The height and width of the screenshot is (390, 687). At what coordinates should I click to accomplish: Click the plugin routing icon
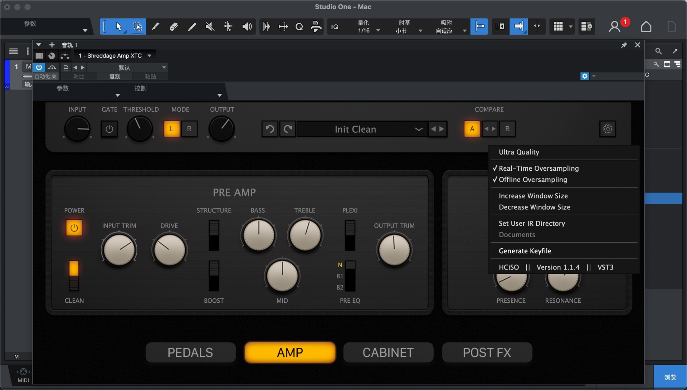coord(65,56)
